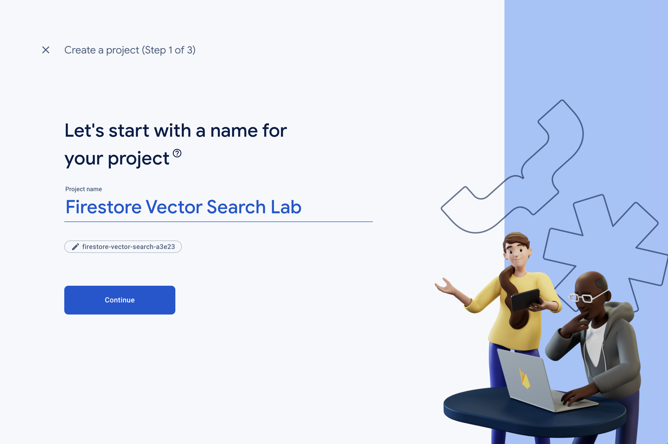Click the pencil edit icon for project ID
The width and height of the screenshot is (668, 444).
75,246
